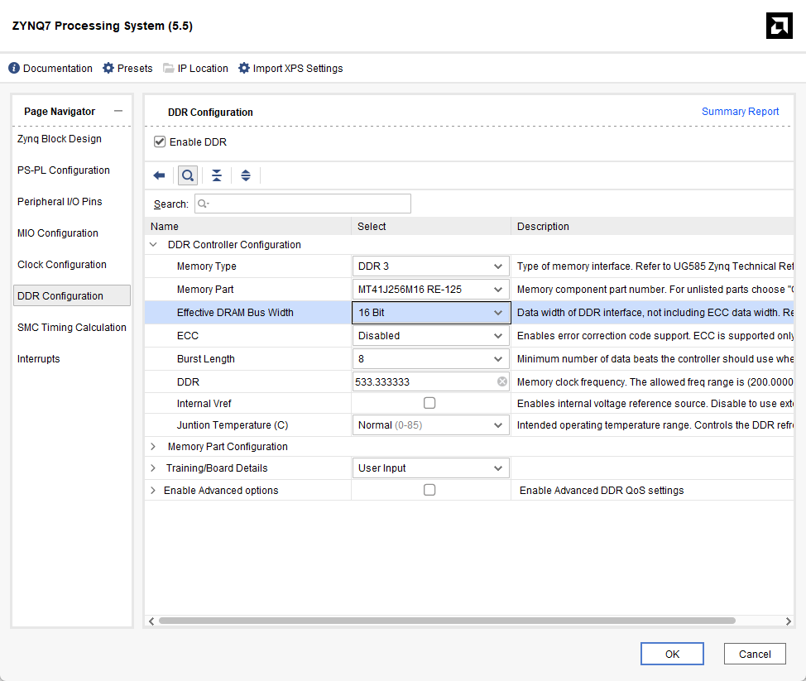Expand the Enable Advanced options group

tap(153, 491)
